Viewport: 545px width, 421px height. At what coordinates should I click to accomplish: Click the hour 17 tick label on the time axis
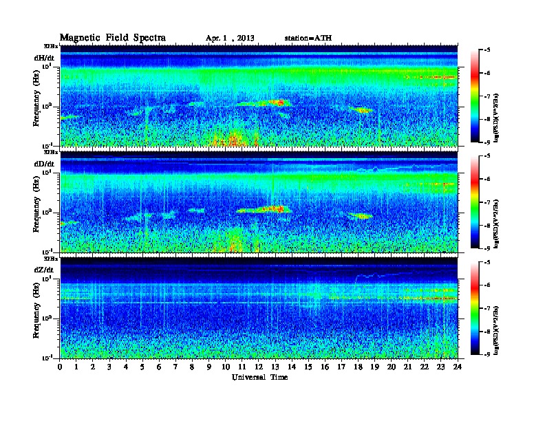coord(341,367)
